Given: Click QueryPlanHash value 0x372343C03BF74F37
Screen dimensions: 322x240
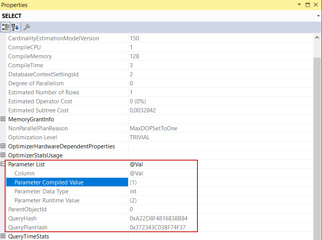Looking at the screenshot, I should (157, 228).
